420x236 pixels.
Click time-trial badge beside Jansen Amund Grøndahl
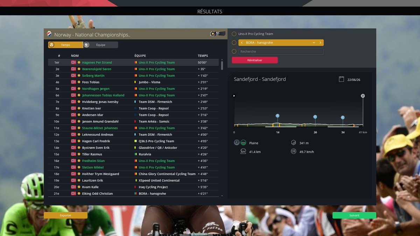pos(79,121)
